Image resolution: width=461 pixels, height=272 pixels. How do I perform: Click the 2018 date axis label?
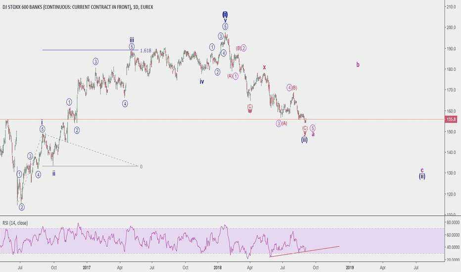[x=218, y=268]
